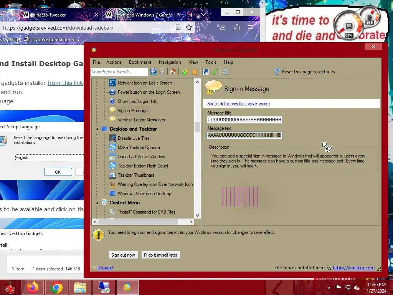Image resolution: width=393 pixels, height=295 pixels.
Task: Click the Taskbar Thumbnails item icon
Action: (112, 175)
